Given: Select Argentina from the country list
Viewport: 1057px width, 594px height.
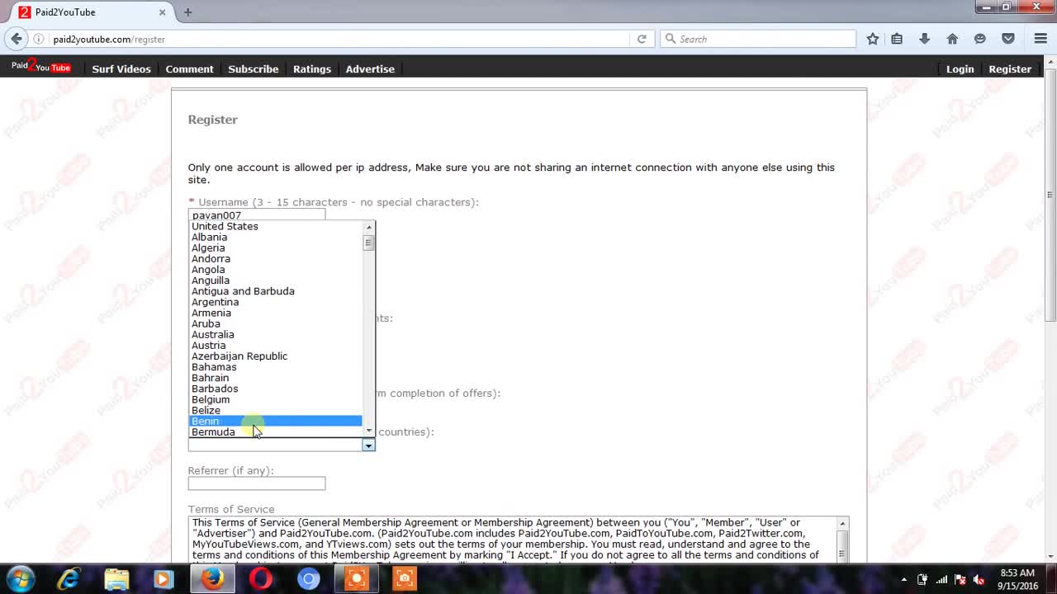Looking at the screenshot, I should tap(276, 302).
